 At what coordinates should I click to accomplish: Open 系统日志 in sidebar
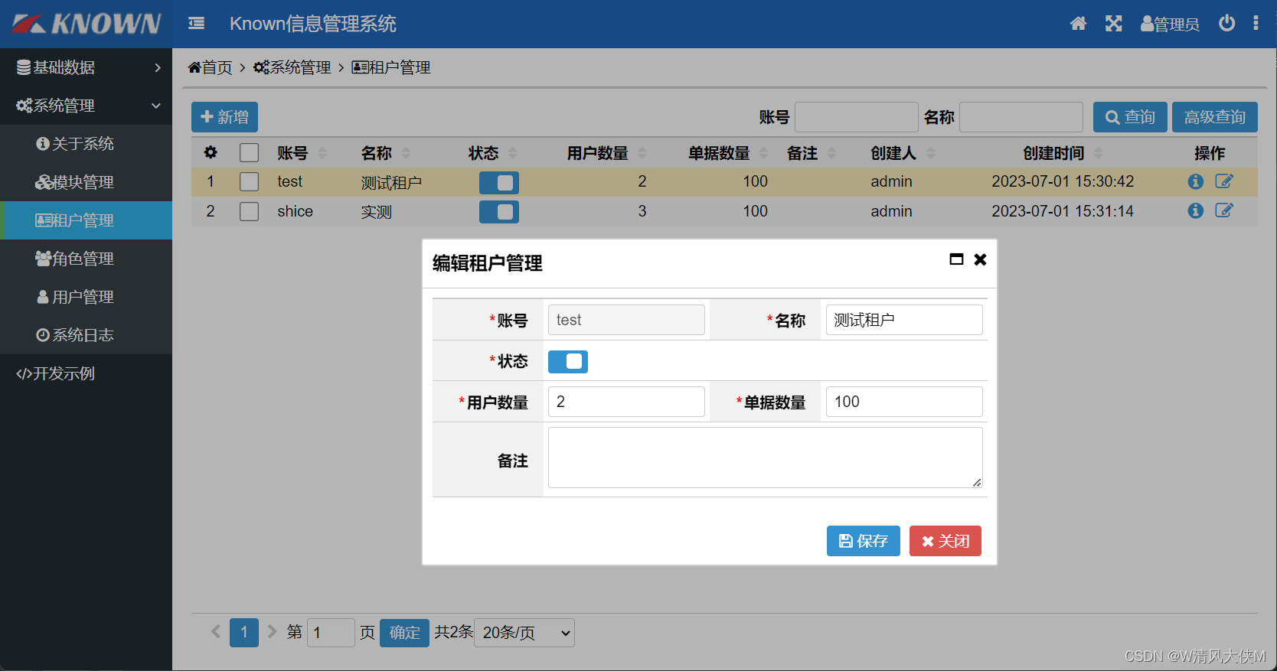[x=86, y=335]
